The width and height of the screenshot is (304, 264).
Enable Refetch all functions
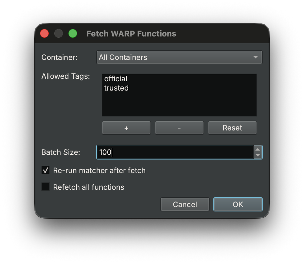(45, 187)
